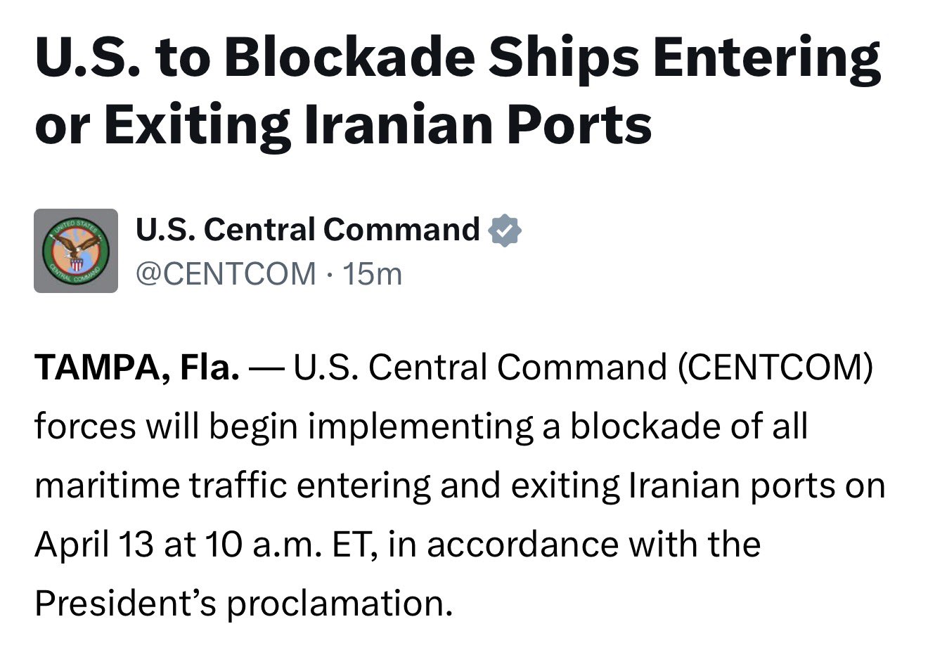Click the blue verified checkmark badge

tap(505, 230)
